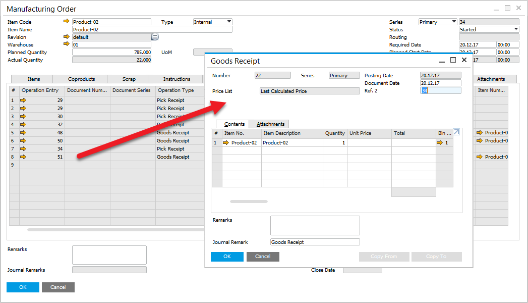Image resolution: width=528 pixels, height=303 pixels.
Task: Click link arrow for Operation Entry 30
Action: pos(23,117)
